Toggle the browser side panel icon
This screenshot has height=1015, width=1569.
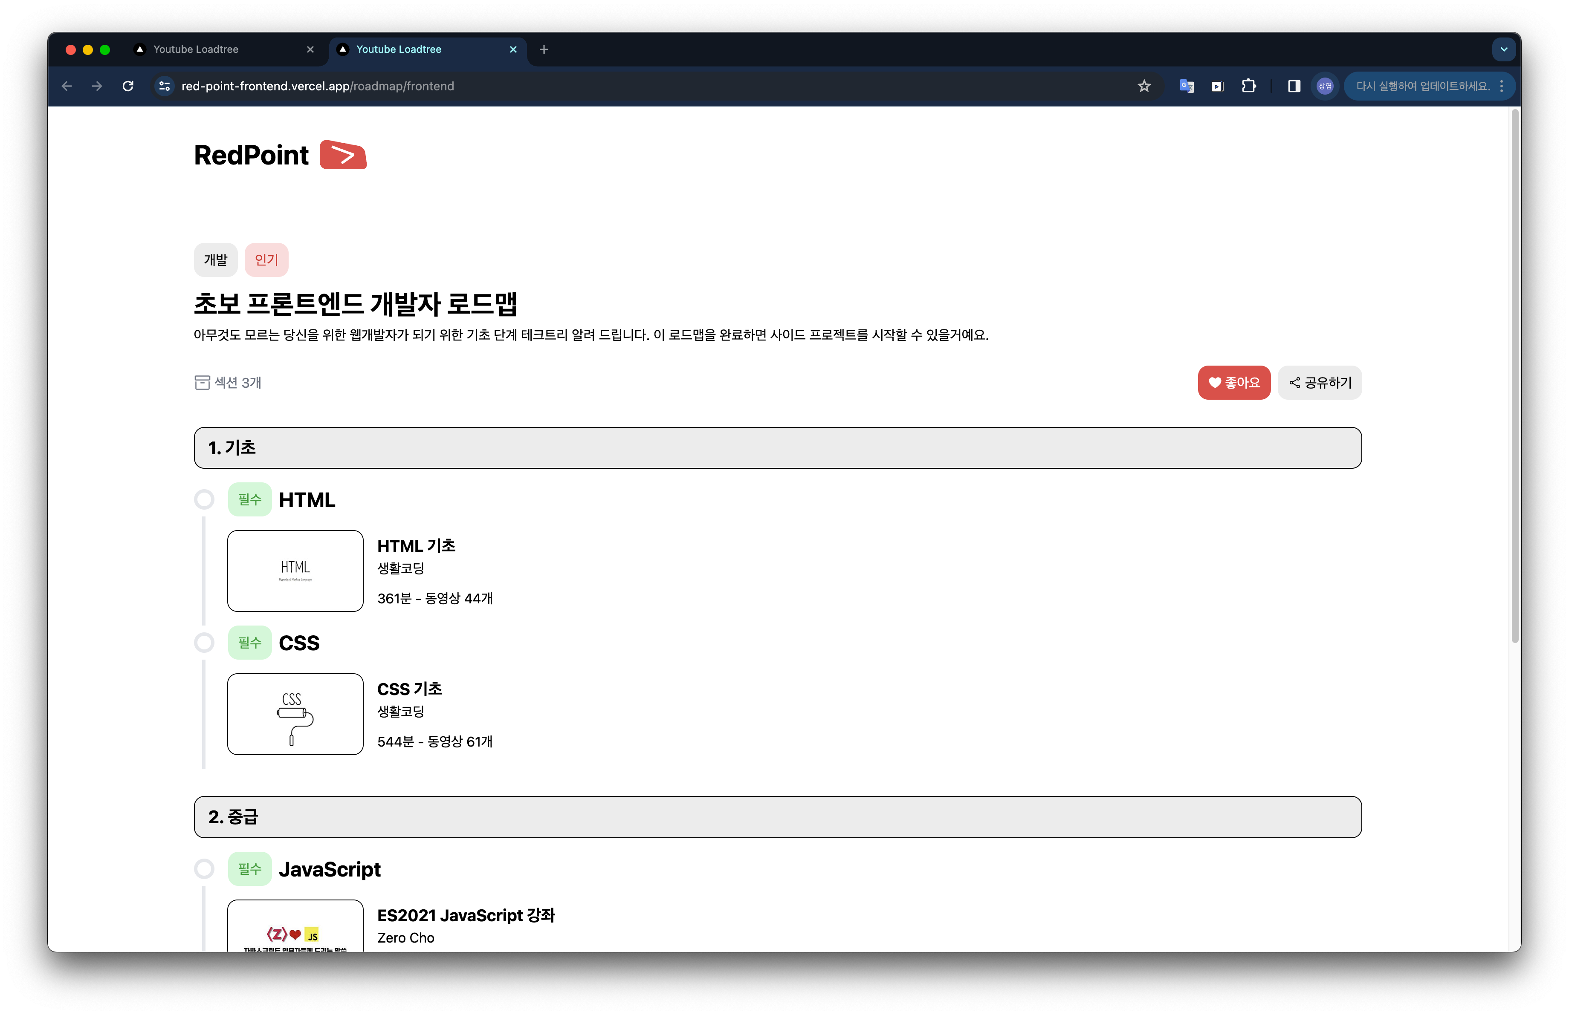click(x=1294, y=86)
